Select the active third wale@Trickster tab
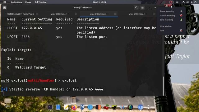The image size is (199, 112). [x=99, y=14]
